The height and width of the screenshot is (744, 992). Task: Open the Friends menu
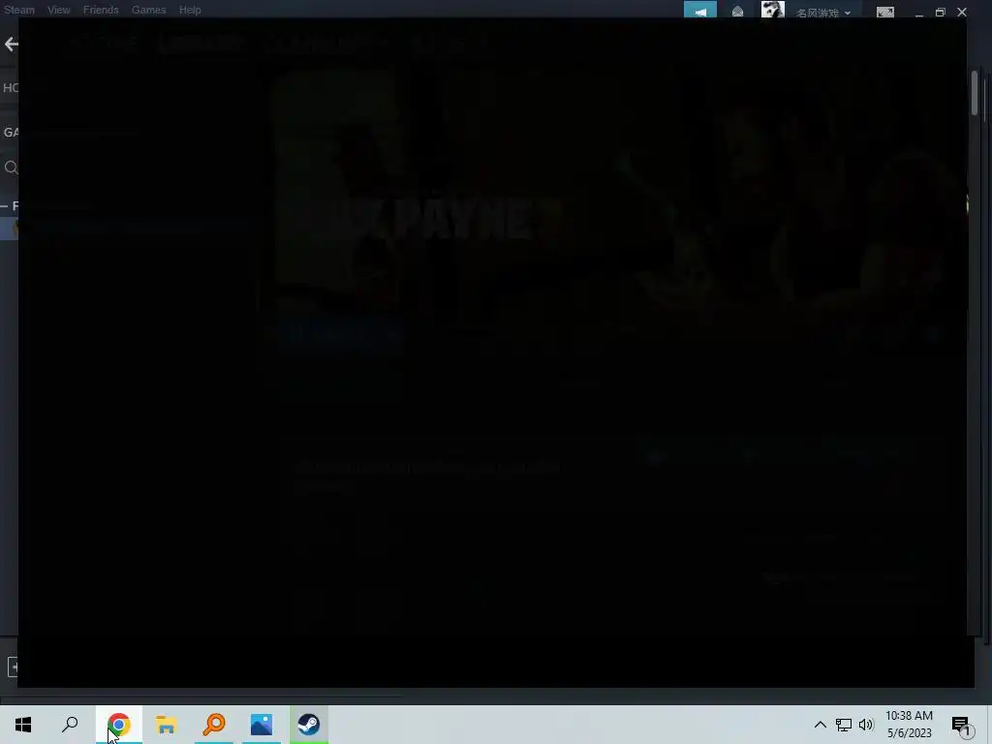pyautogui.click(x=101, y=10)
